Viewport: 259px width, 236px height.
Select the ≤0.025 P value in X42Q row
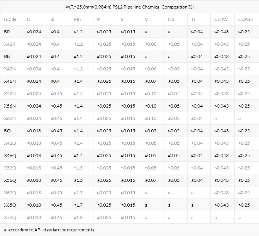[x=104, y=143]
